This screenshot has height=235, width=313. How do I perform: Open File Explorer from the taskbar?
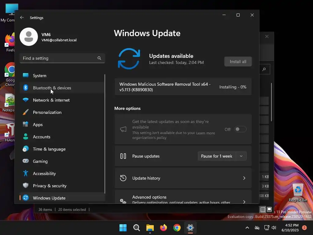point(150,228)
